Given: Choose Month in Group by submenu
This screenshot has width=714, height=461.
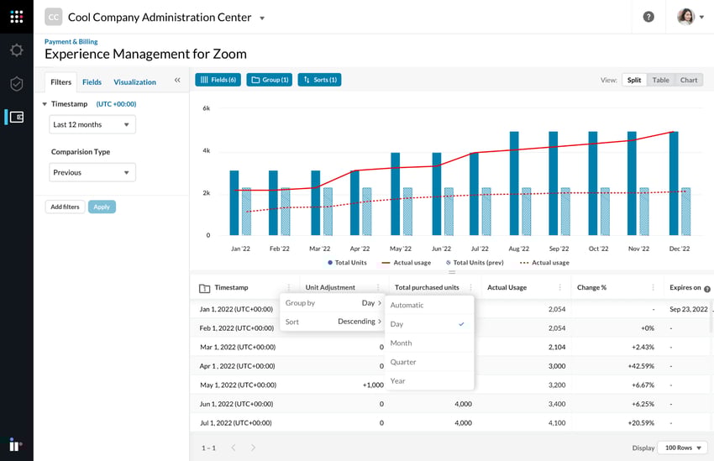Looking at the screenshot, I should pos(402,343).
